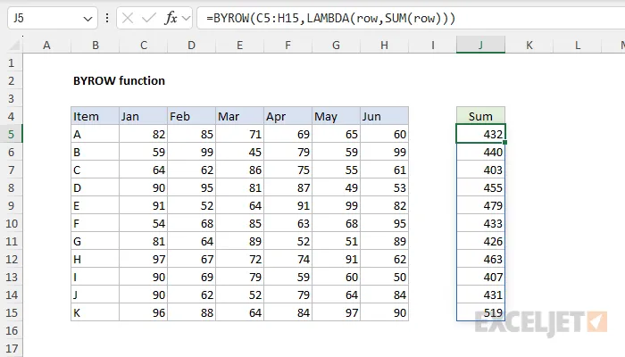Click the 'May' header cell

[337, 116]
